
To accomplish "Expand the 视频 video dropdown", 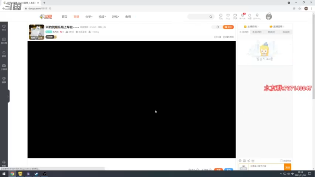I will tap(102, 17).
